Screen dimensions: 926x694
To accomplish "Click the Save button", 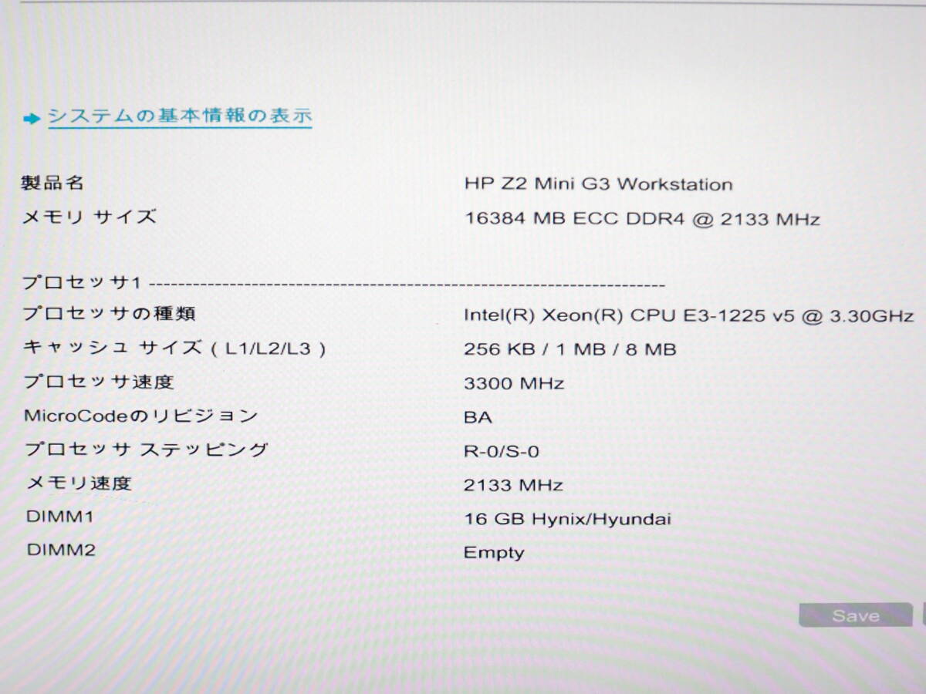I will click(856, 615).
